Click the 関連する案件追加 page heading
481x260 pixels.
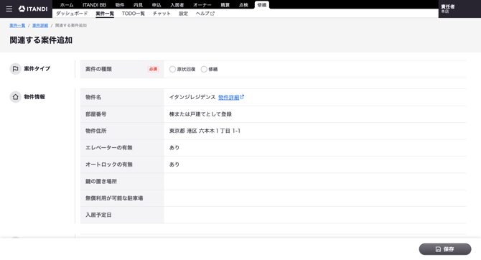tap(41, 40)
